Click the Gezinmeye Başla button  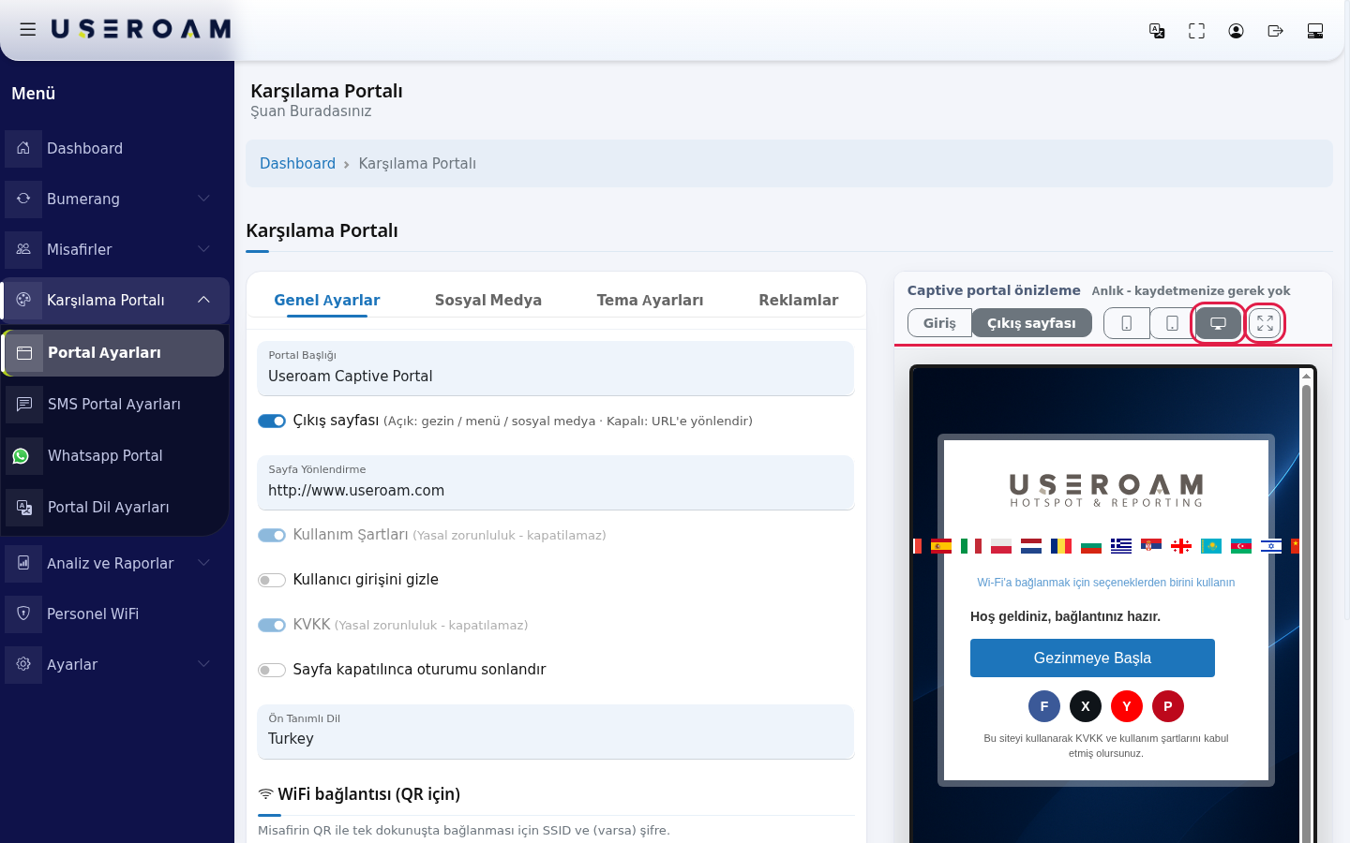click(1092, 658)
